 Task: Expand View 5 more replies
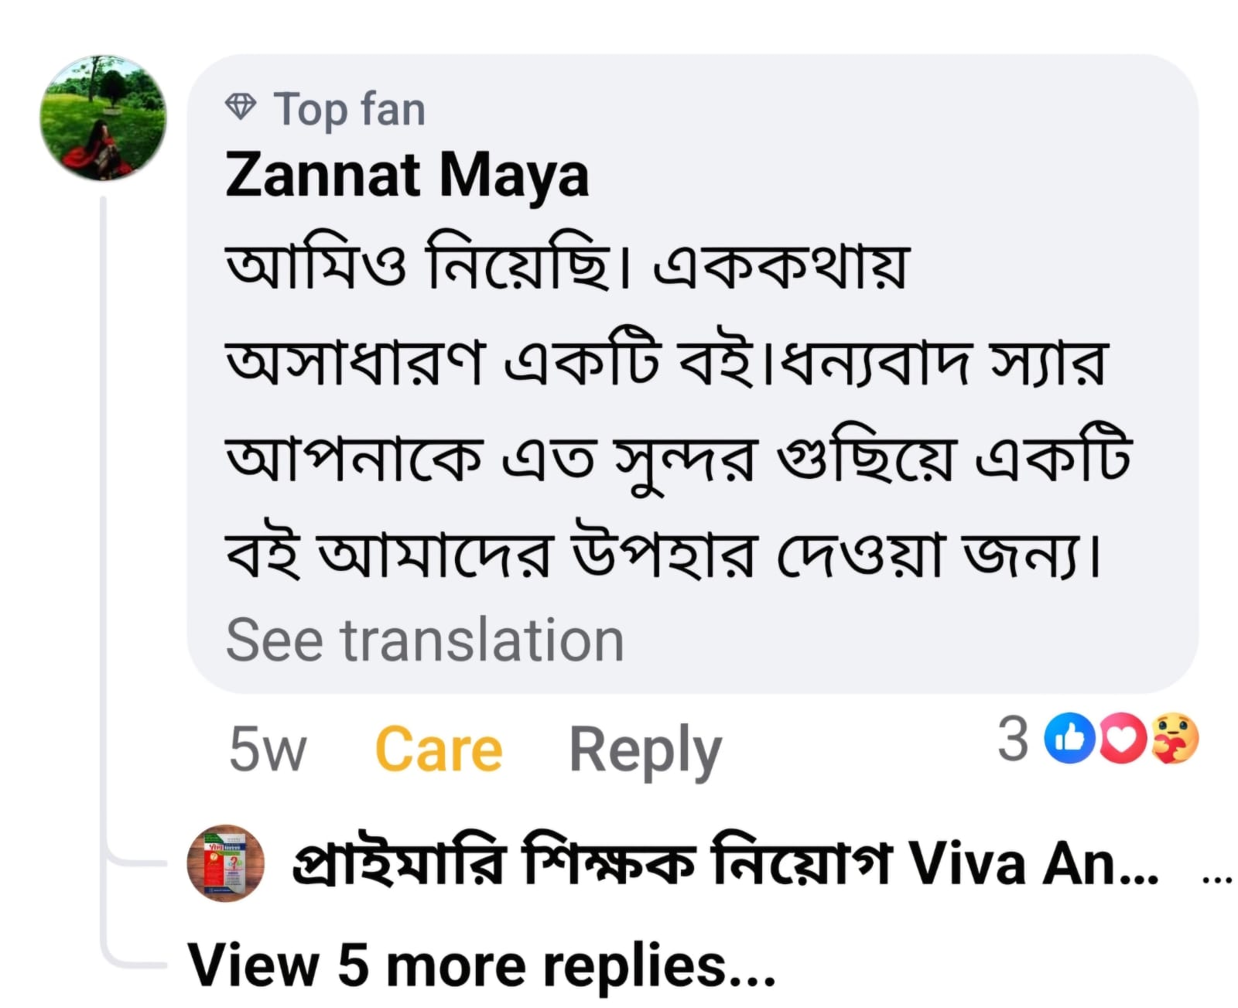pos(481,966)
